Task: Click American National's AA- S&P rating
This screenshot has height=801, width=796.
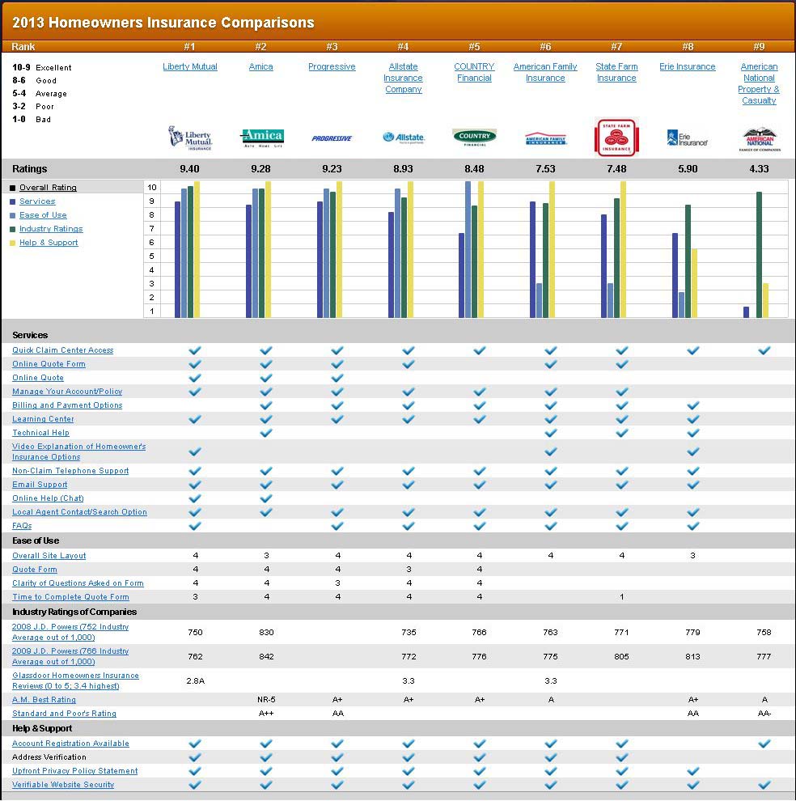Action: (764, 714)
